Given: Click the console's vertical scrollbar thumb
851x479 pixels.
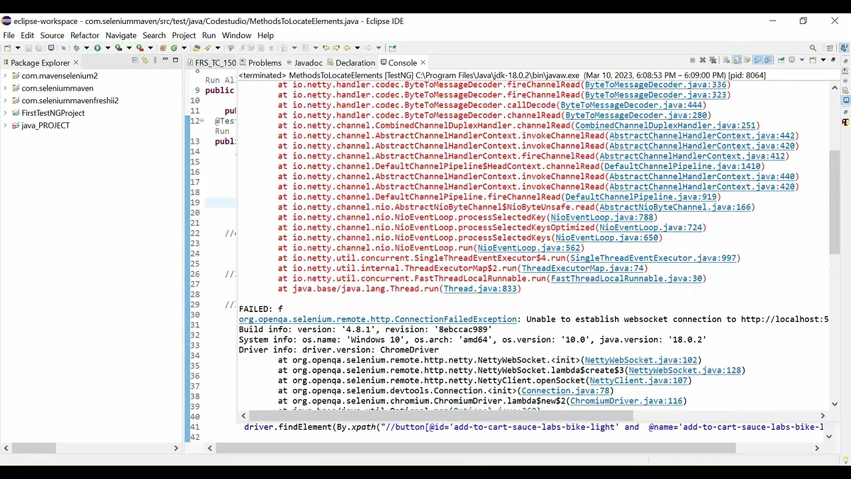Looking at the screenshot, I should 834,202.
